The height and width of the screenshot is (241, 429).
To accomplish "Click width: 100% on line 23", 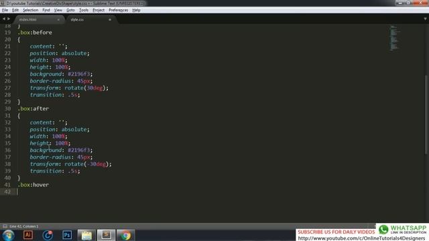I will click(48, 60).
